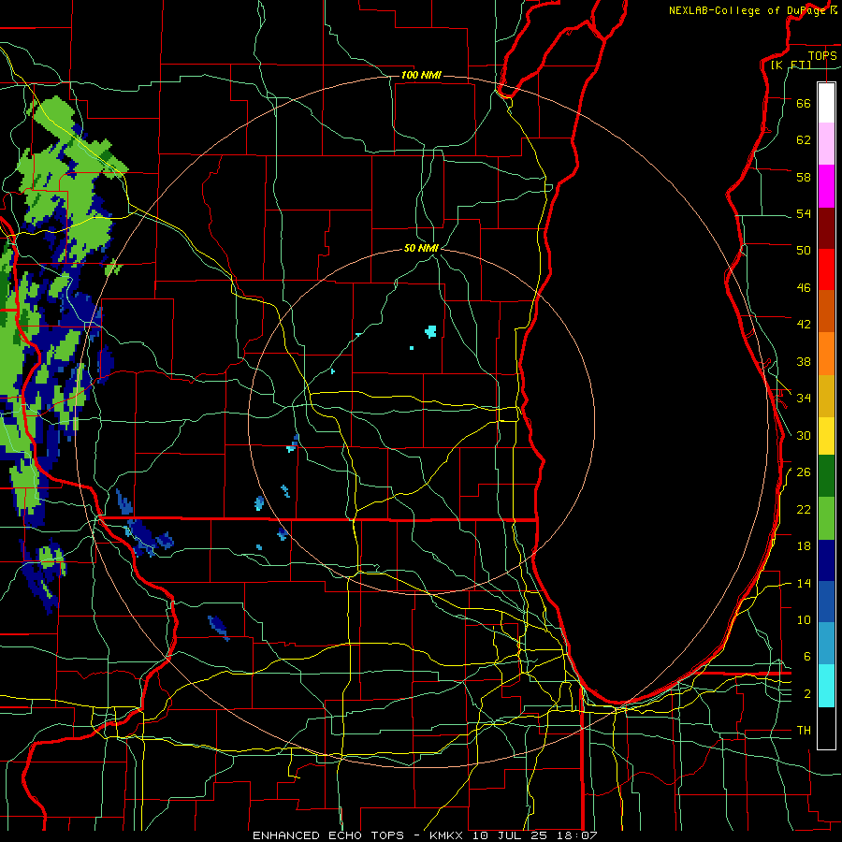This screenshot has width=842, height=842.
Task: Click the legend value "46"
Action: 804,288
